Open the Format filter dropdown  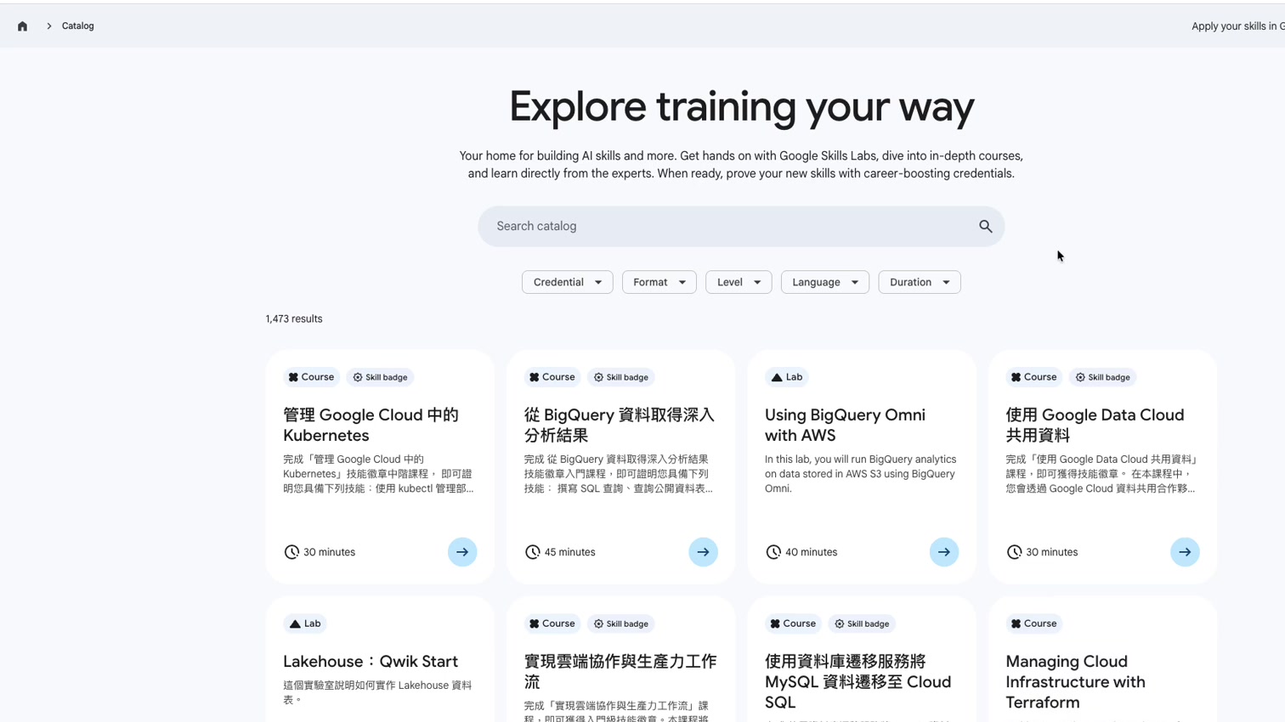[659, 282]
